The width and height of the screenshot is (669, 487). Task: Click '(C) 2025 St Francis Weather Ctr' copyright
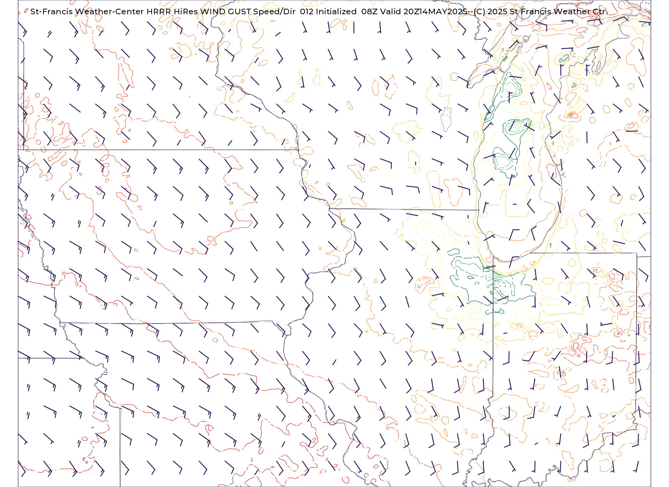(x=539, y=11)
